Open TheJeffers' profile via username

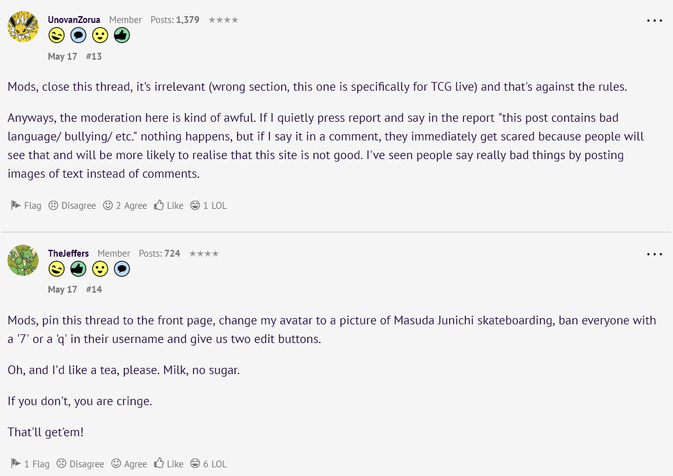tap(68, 254)
